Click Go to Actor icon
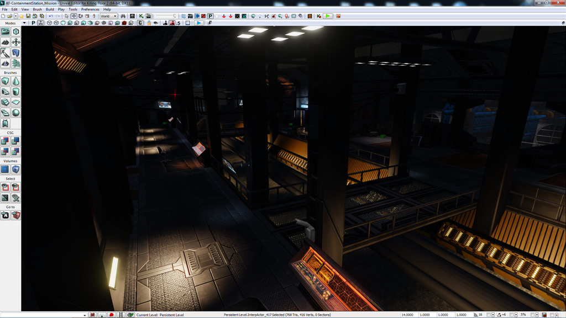566x318 pixels. click(5, 215)
